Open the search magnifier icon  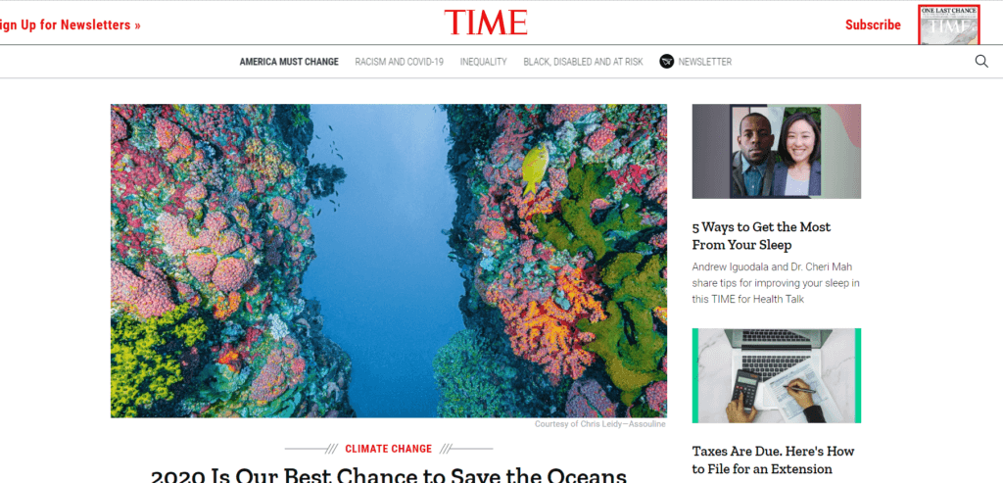[x=981, y=62]
